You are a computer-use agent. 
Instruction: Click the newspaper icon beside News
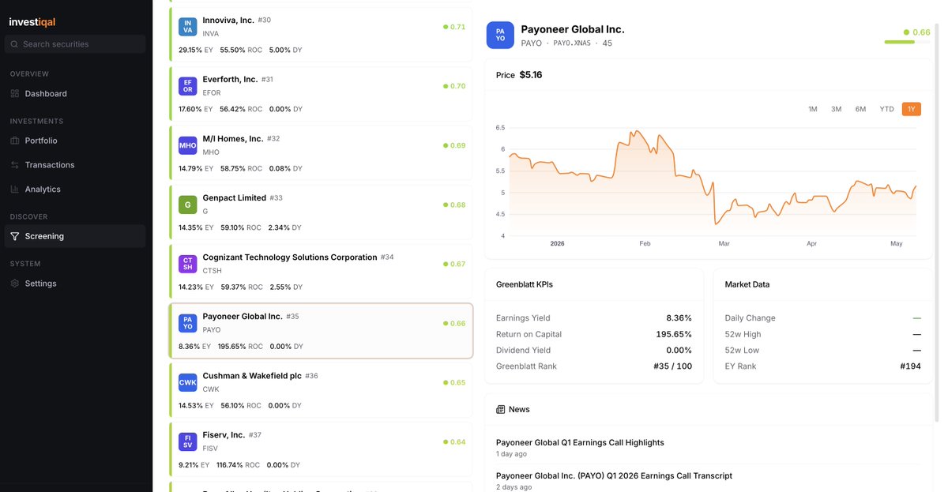500,410
